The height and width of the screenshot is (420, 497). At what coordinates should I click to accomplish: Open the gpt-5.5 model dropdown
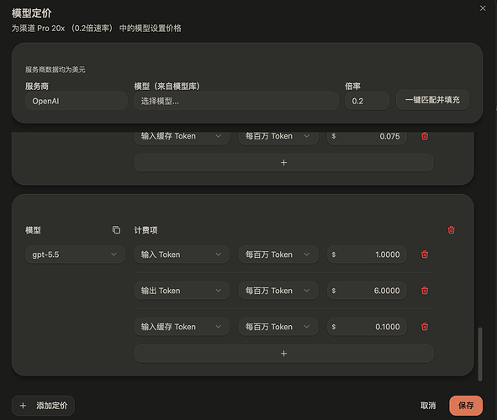point(75,255)
